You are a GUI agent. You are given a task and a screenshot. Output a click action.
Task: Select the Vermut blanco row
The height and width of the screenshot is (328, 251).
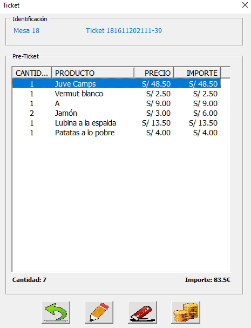pyautogui.click(x=117, y=94)
